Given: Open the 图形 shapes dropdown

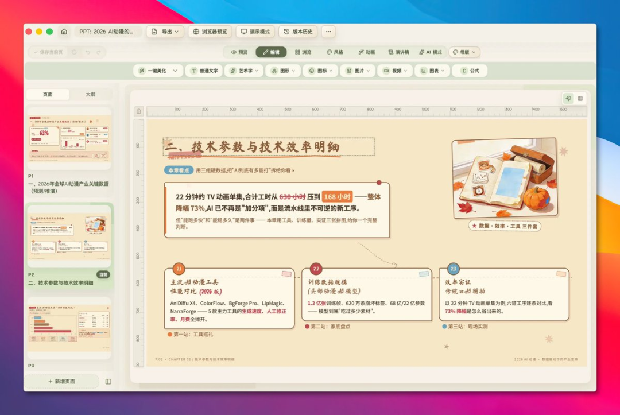Looking at the screenshot, I should coord(283,71).
